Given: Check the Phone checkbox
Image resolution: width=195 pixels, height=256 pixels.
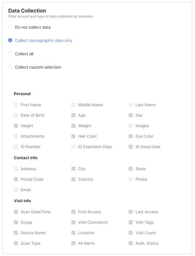Looking at the screenshot, I should (131, 179).
